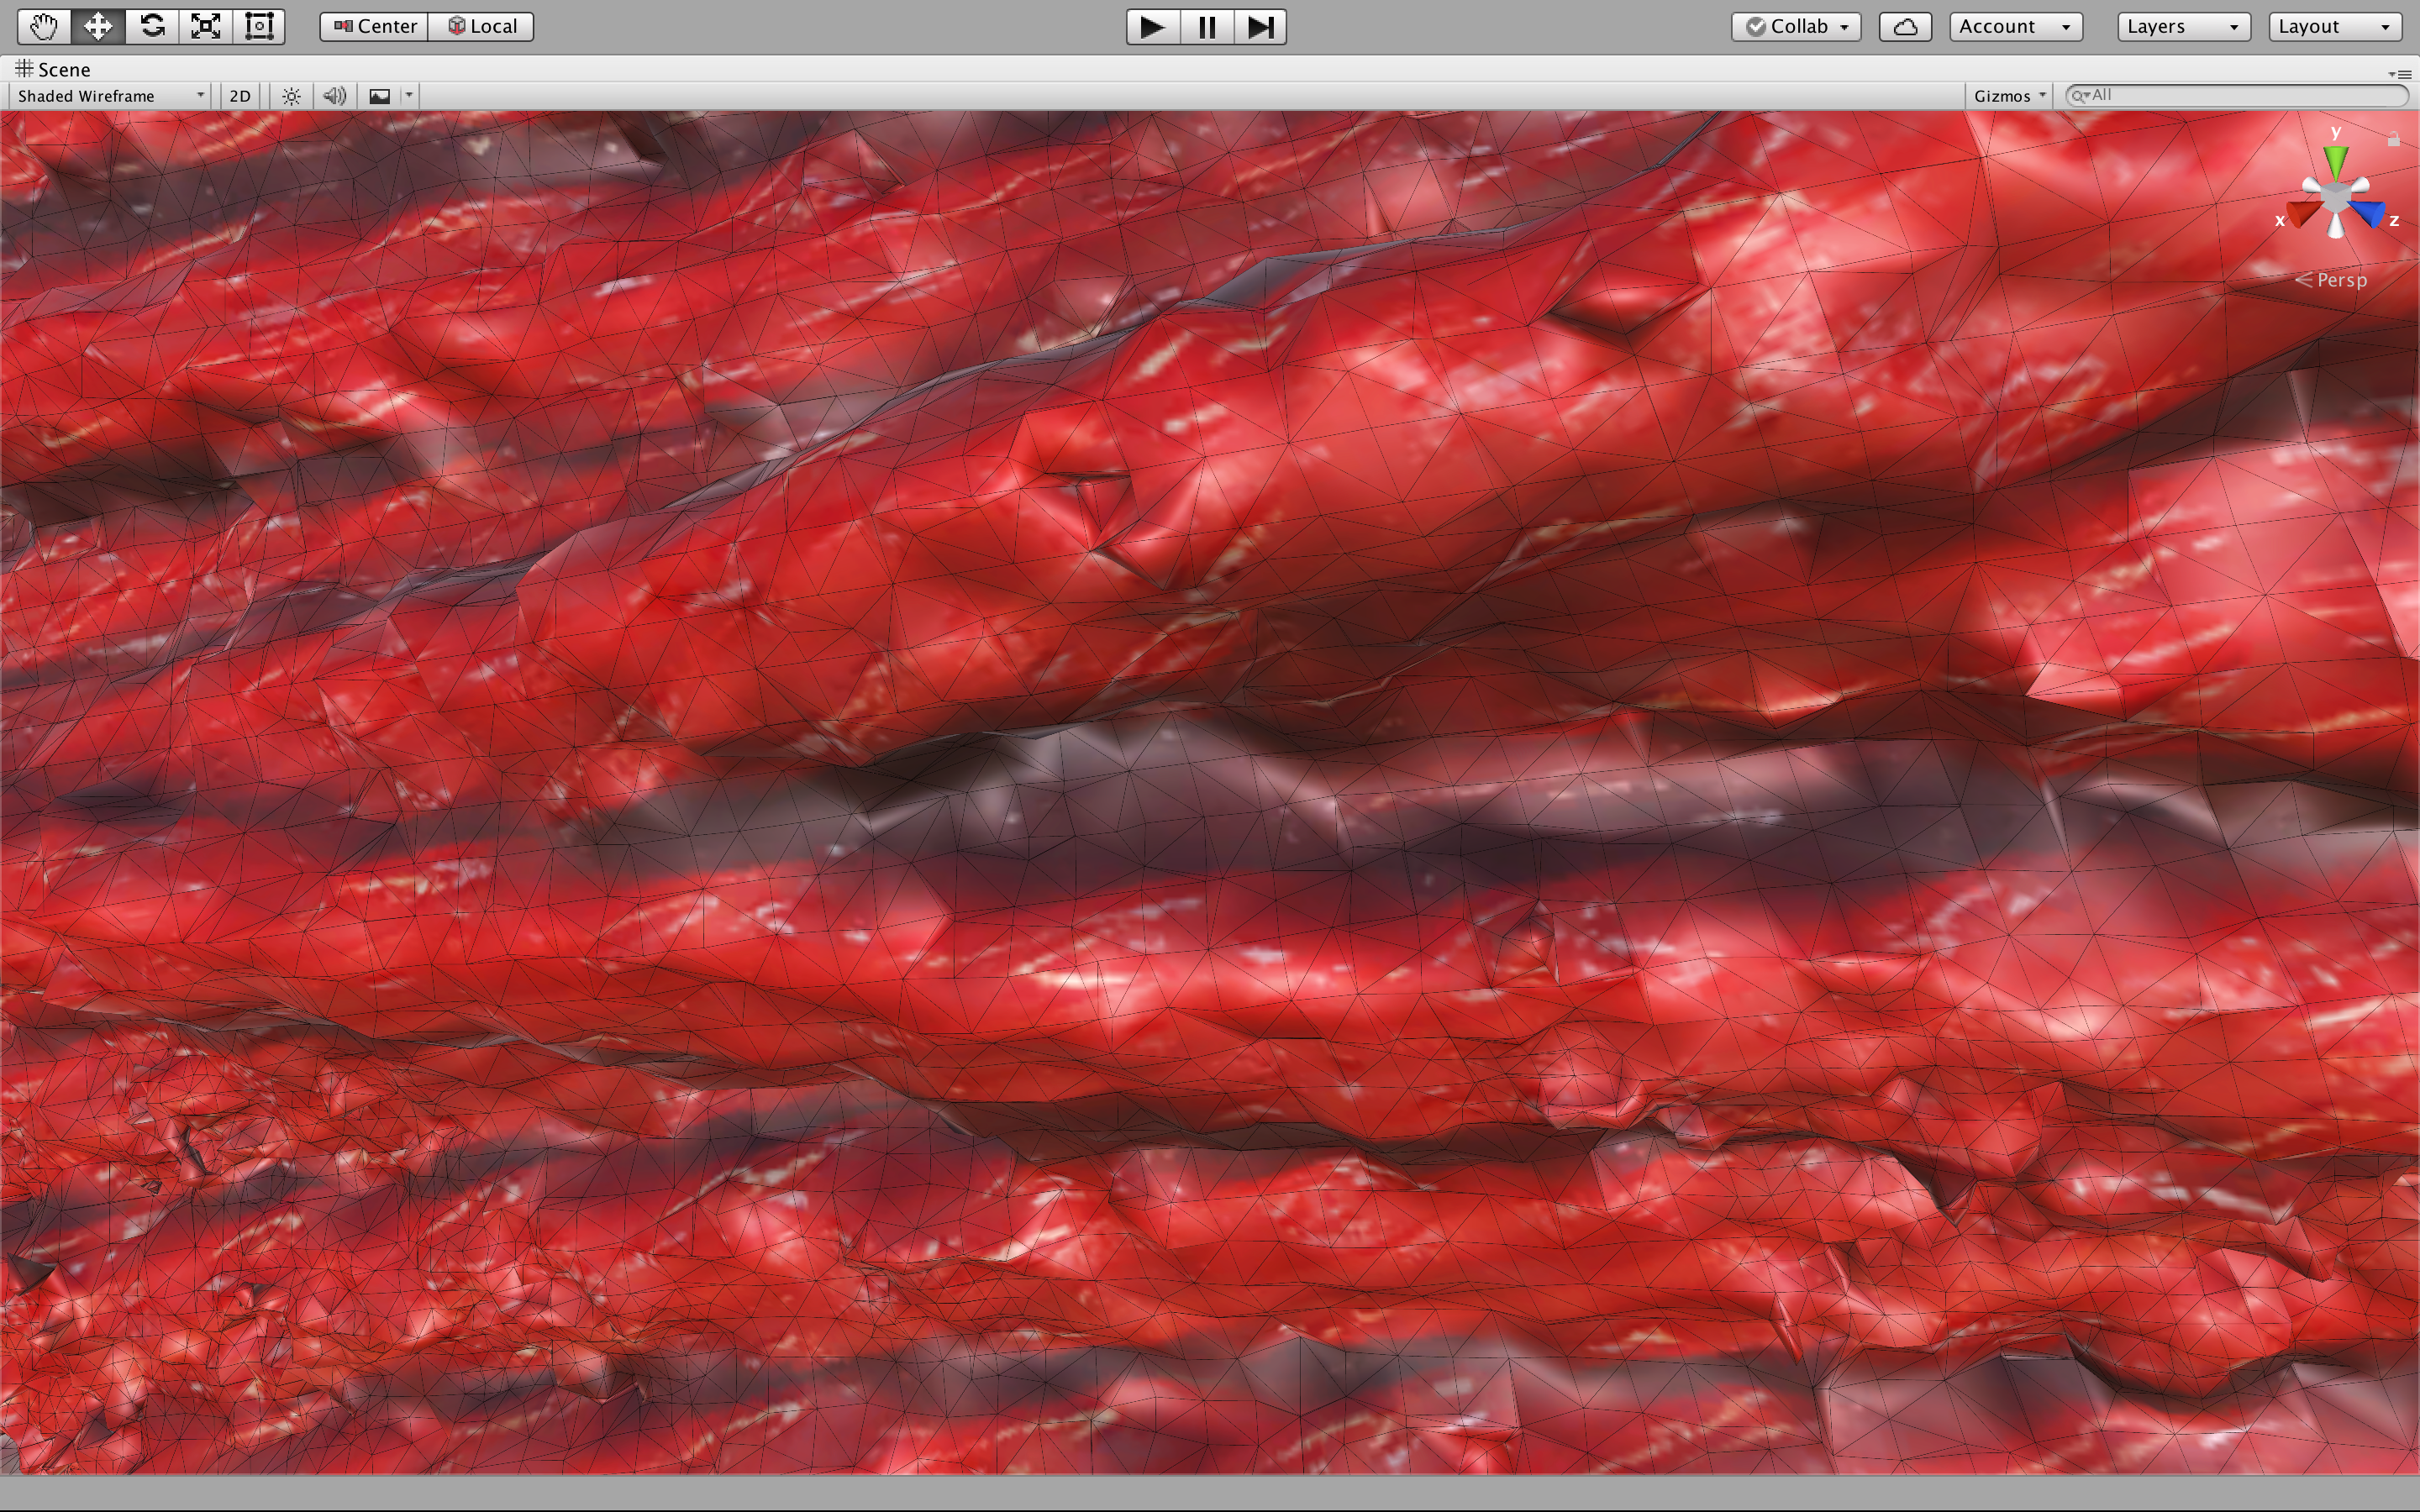This screenshot has width=2420, height=1512.
Task: Toggle pivot mode with Center button
Action: click(375, 27)
